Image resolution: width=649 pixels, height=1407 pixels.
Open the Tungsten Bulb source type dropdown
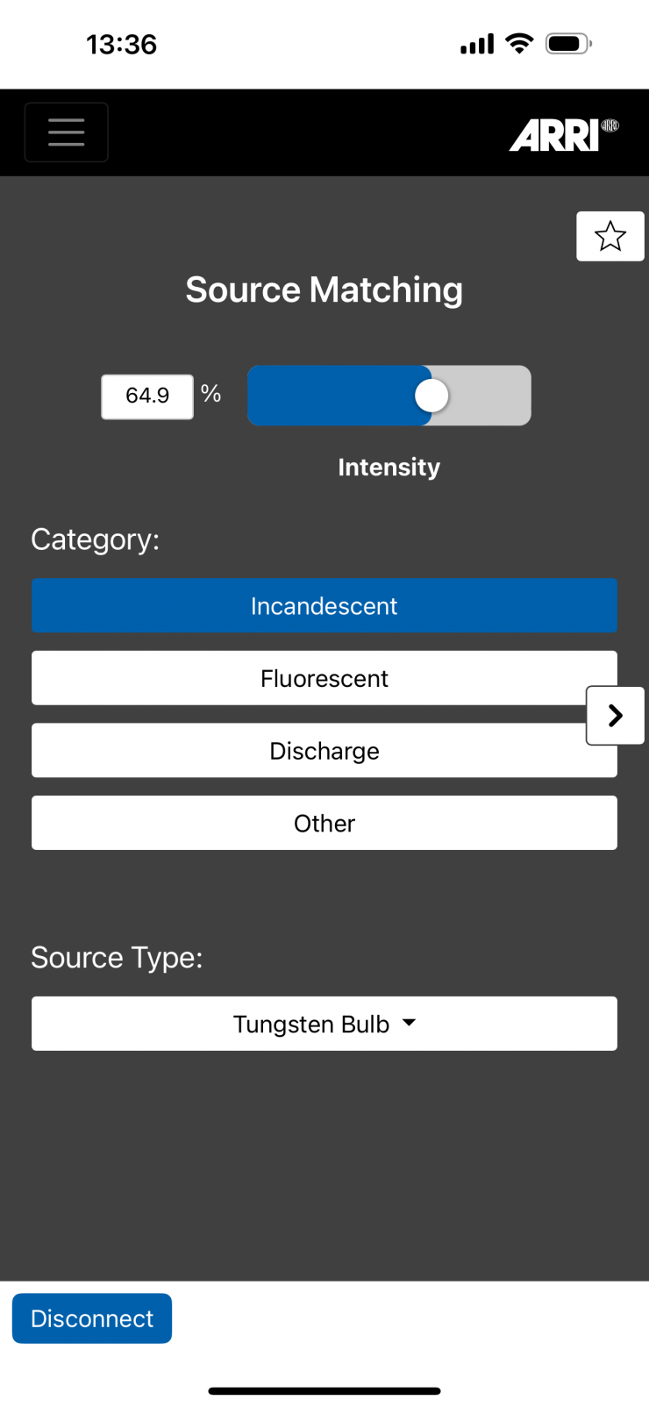pos(324,1024)
